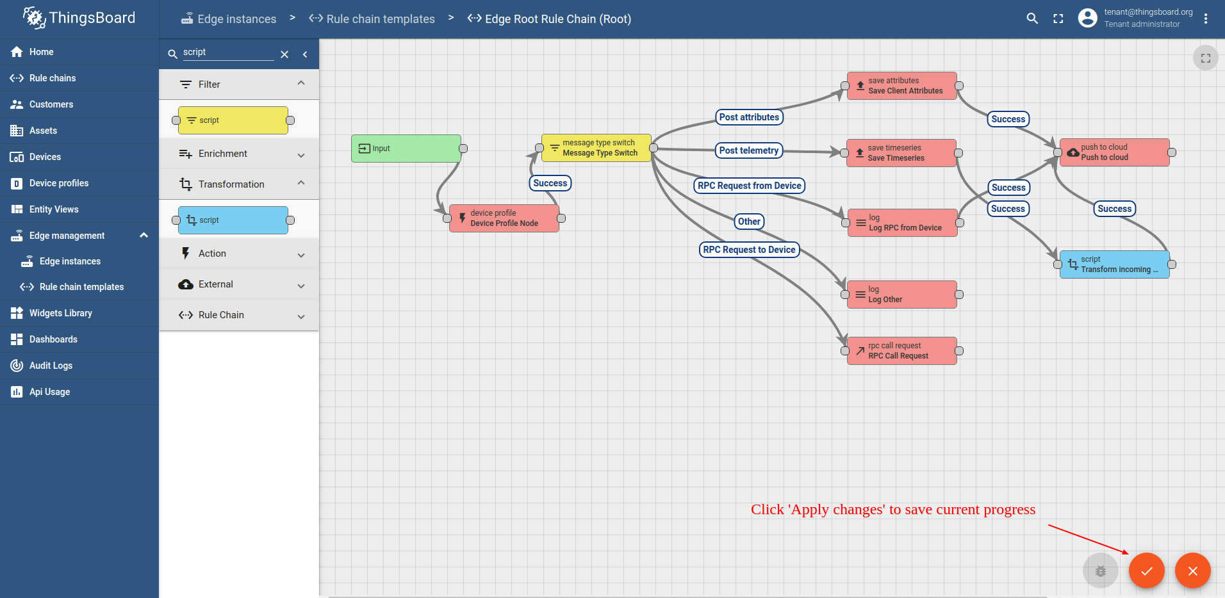Select the Save Client Attributes node
The image size is (1225, 598).
tap(902, 86)
